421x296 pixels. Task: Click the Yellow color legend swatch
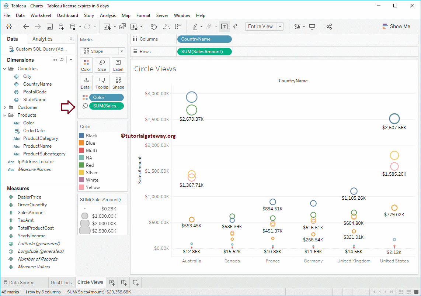coord(81,187)
